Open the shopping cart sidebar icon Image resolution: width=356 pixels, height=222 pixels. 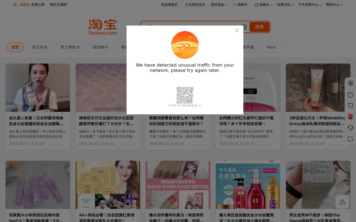click(x=350, y=105)
